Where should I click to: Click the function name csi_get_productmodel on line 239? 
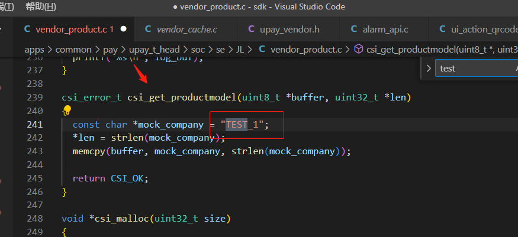click(x=182, y=98)
